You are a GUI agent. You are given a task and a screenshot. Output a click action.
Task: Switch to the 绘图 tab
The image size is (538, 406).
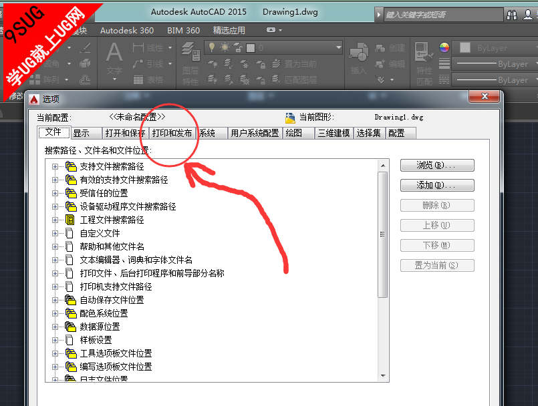click(299, 133)
